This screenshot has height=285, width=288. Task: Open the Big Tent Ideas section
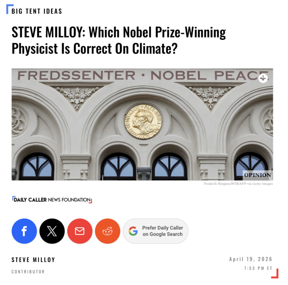click(37, 11)
